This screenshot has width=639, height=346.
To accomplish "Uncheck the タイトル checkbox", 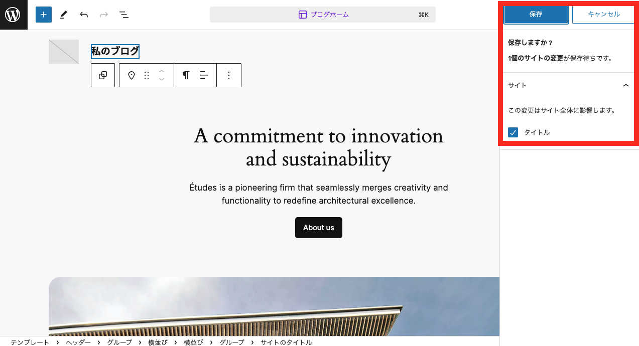I will pyautogui.click(x=513, y=132).
